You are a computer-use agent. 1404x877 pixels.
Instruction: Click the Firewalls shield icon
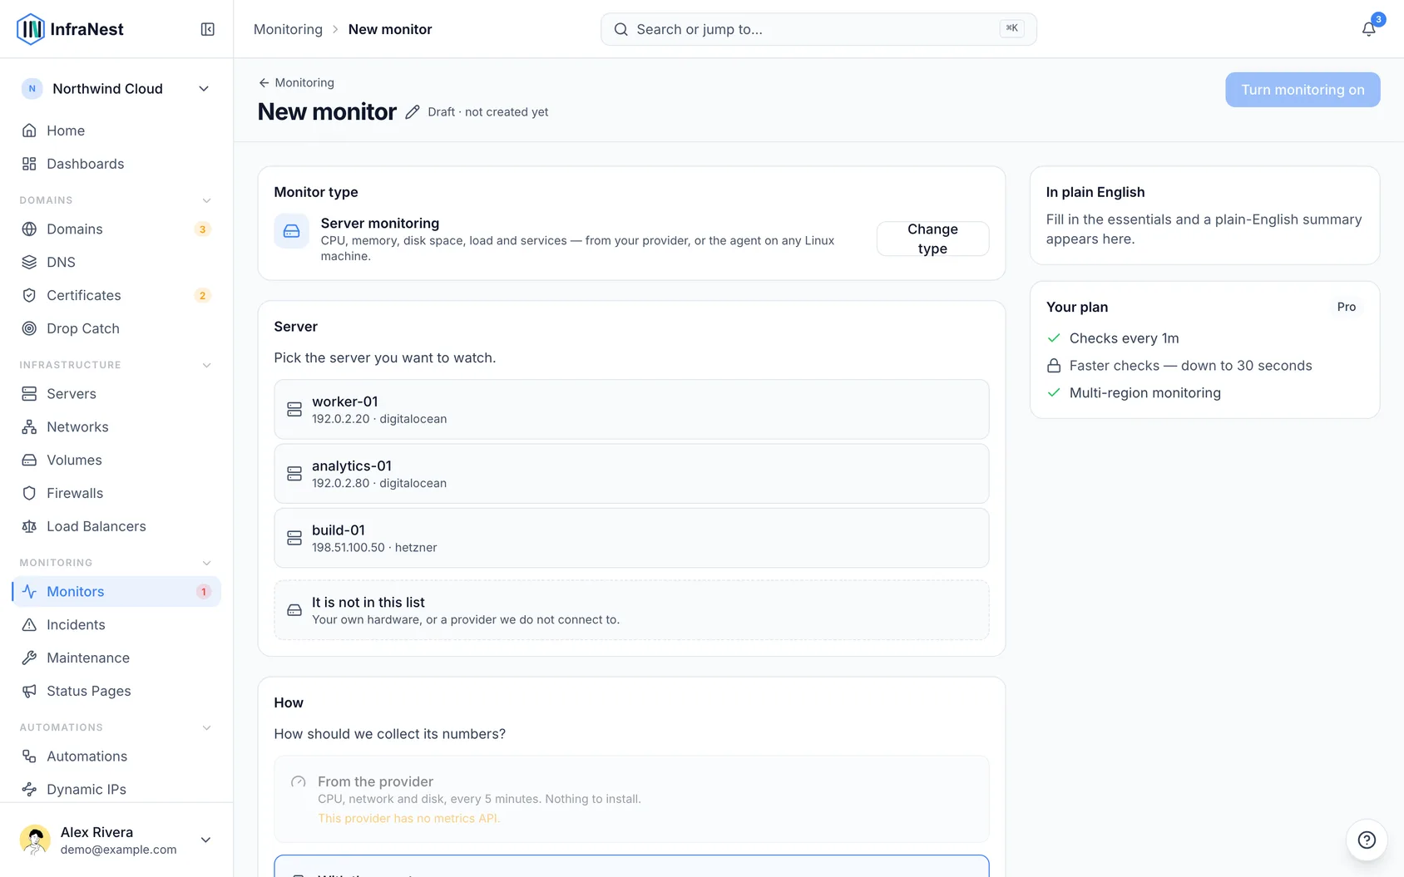(29, 493)
